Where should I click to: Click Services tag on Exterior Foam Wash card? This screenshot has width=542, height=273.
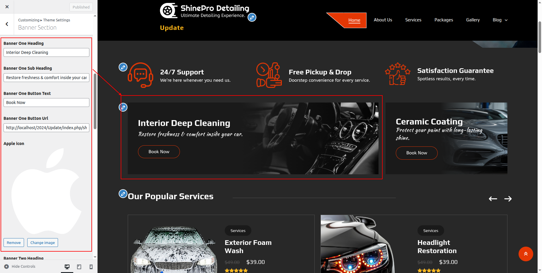coord(238,231)
